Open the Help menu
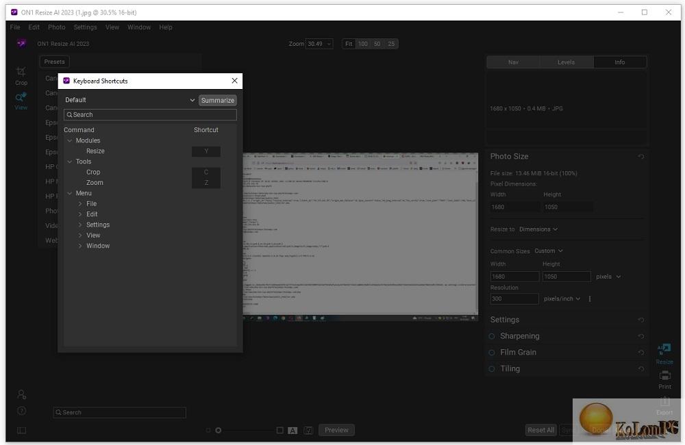The width and height of the screenshot is (685, 445). tap(166, 27)
